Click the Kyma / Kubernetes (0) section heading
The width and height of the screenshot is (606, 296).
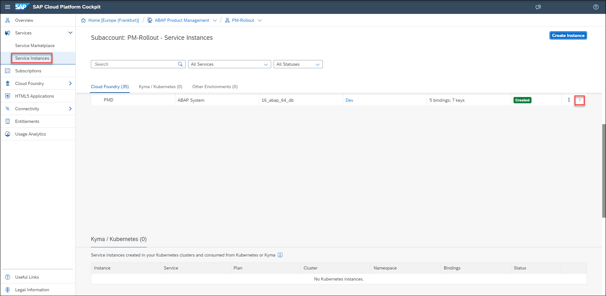coord(119,239)
